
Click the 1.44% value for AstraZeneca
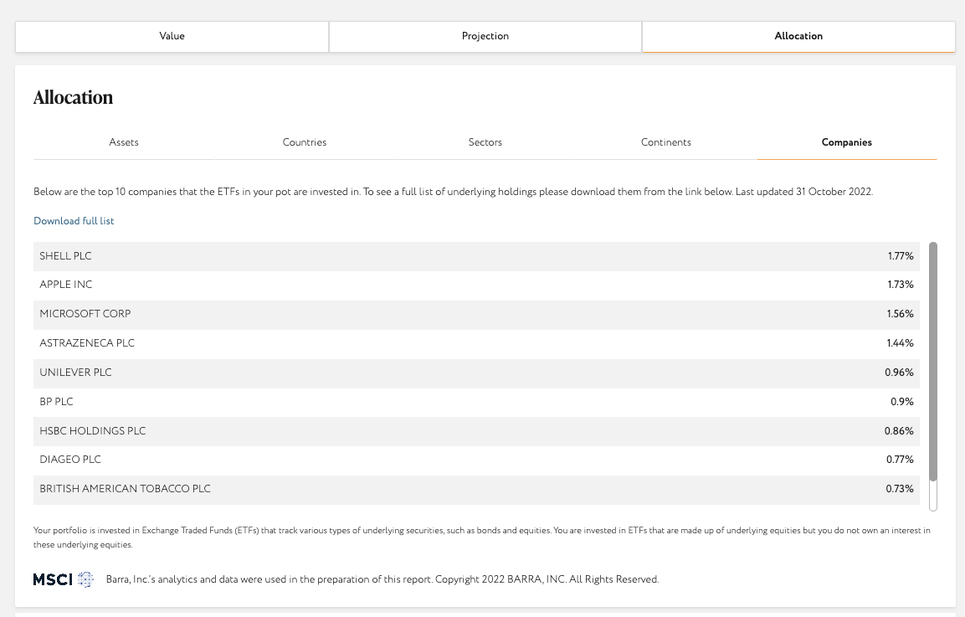(900, 343)
